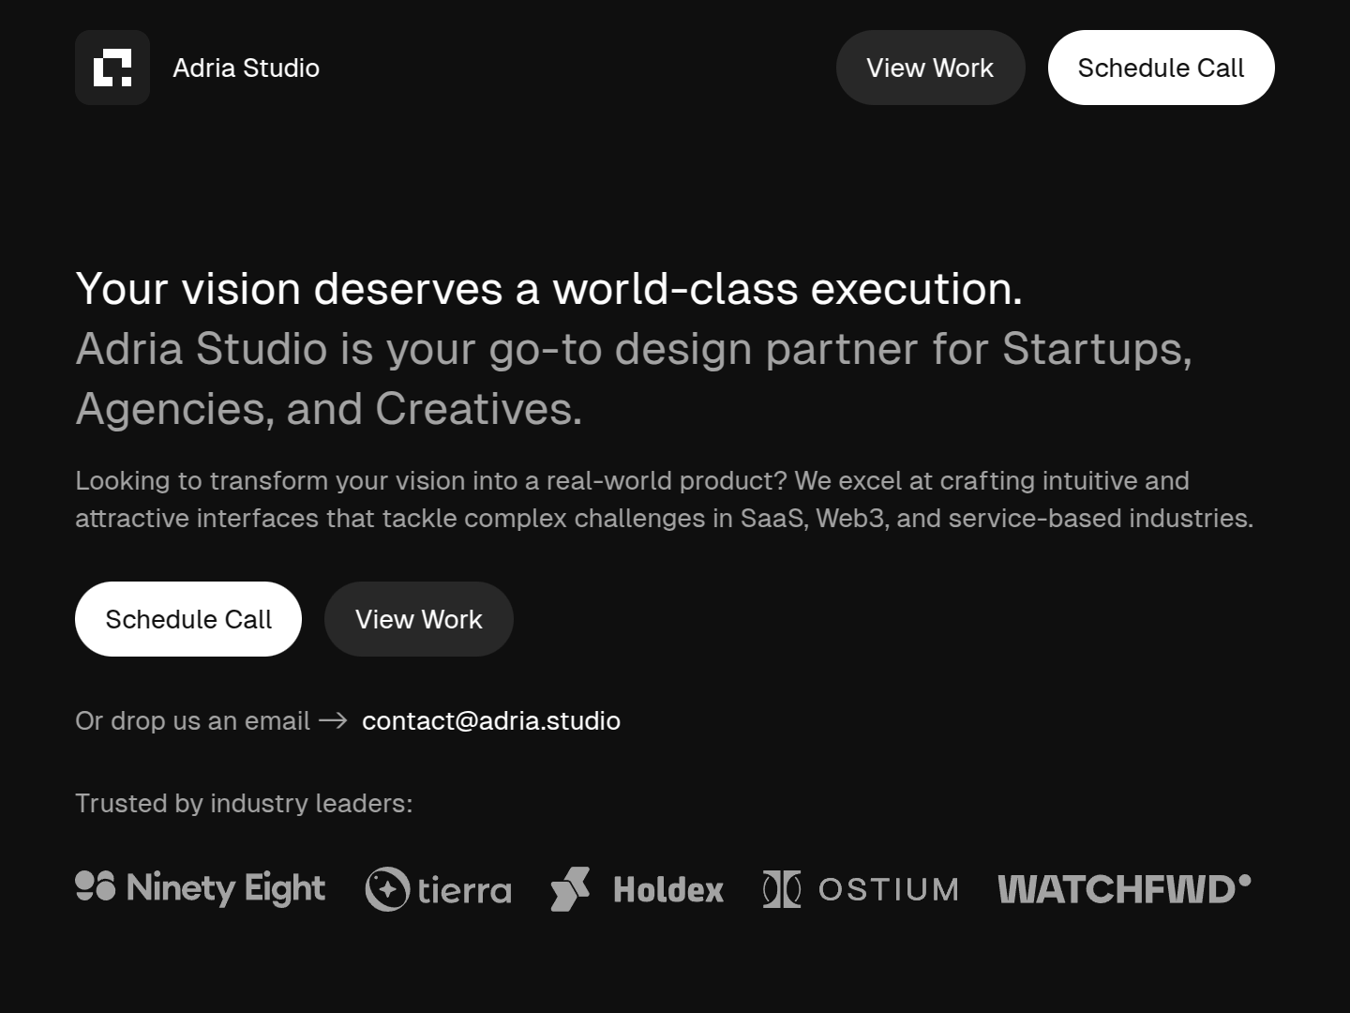Click the 'Your vision deserves' headline
This screenshot has height=1013, width=1350.
point(548,289)
